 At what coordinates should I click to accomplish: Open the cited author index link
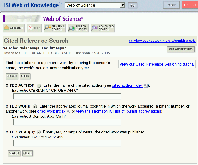tap(127, 85)
